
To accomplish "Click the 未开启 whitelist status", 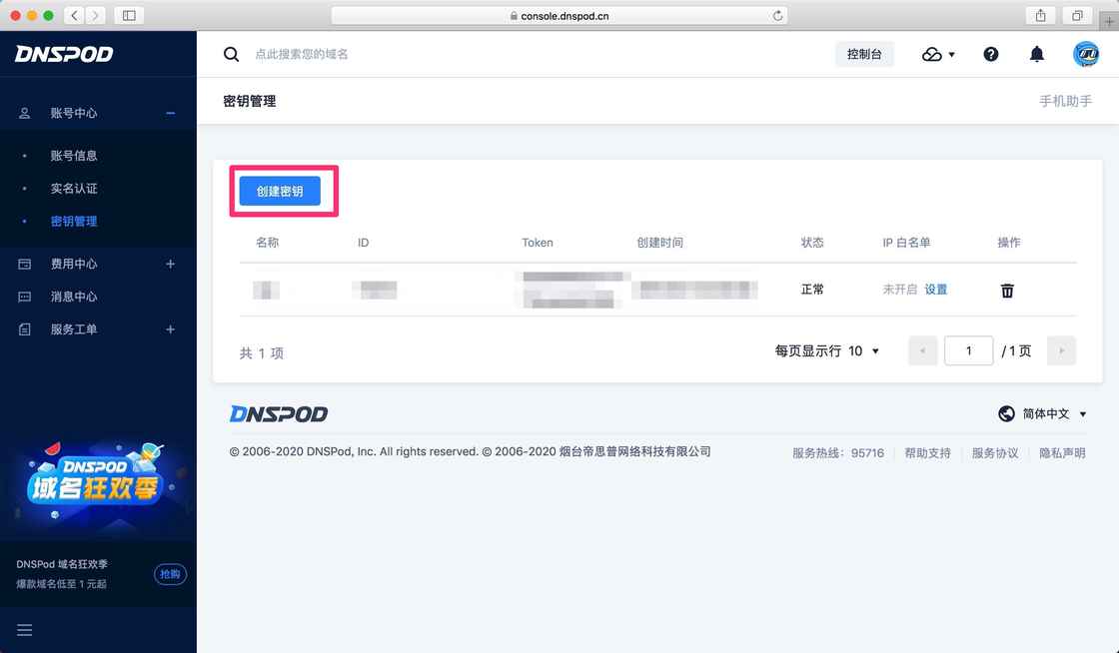I will click(900, 290).
